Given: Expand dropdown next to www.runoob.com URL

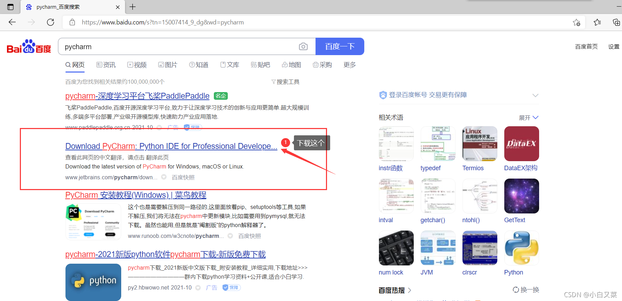Looking at the screenshot, I should coord(230,236).
